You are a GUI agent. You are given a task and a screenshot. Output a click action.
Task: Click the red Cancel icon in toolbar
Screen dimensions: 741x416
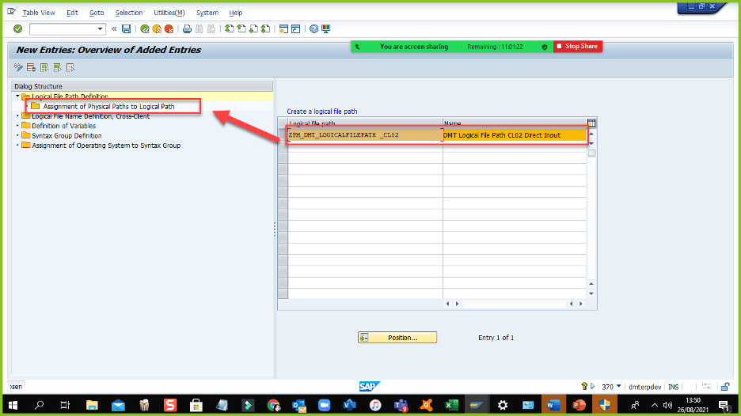tap(169, 29)
